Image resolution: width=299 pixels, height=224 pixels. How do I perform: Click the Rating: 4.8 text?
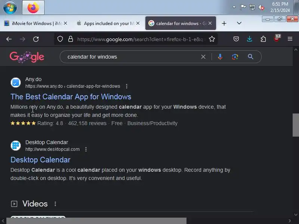[50, 123]
